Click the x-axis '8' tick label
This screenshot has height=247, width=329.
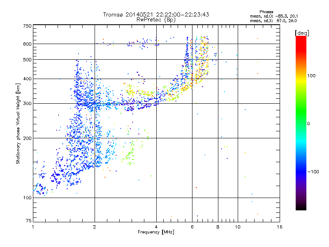pyautogui.click(x=218, y=227)
